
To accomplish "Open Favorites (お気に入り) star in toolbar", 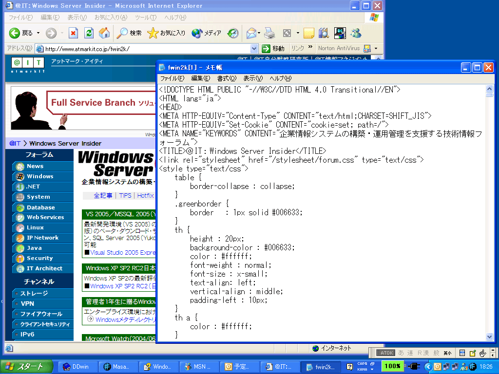I will (166, 33).
